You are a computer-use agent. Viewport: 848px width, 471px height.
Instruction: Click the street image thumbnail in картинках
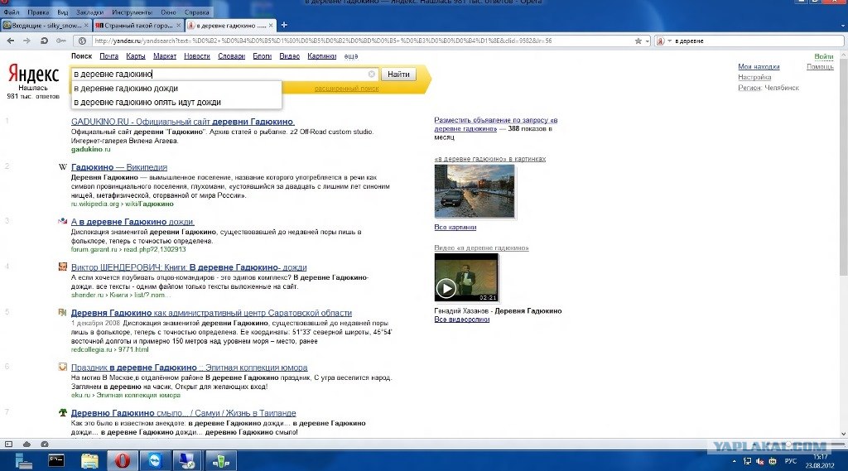coord(474,191)
